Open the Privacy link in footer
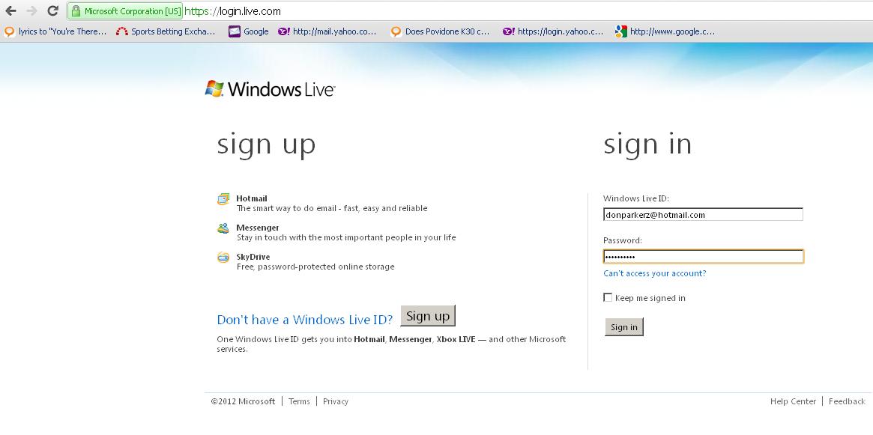This screenshot has height=435, width=873. coord(336,401)
